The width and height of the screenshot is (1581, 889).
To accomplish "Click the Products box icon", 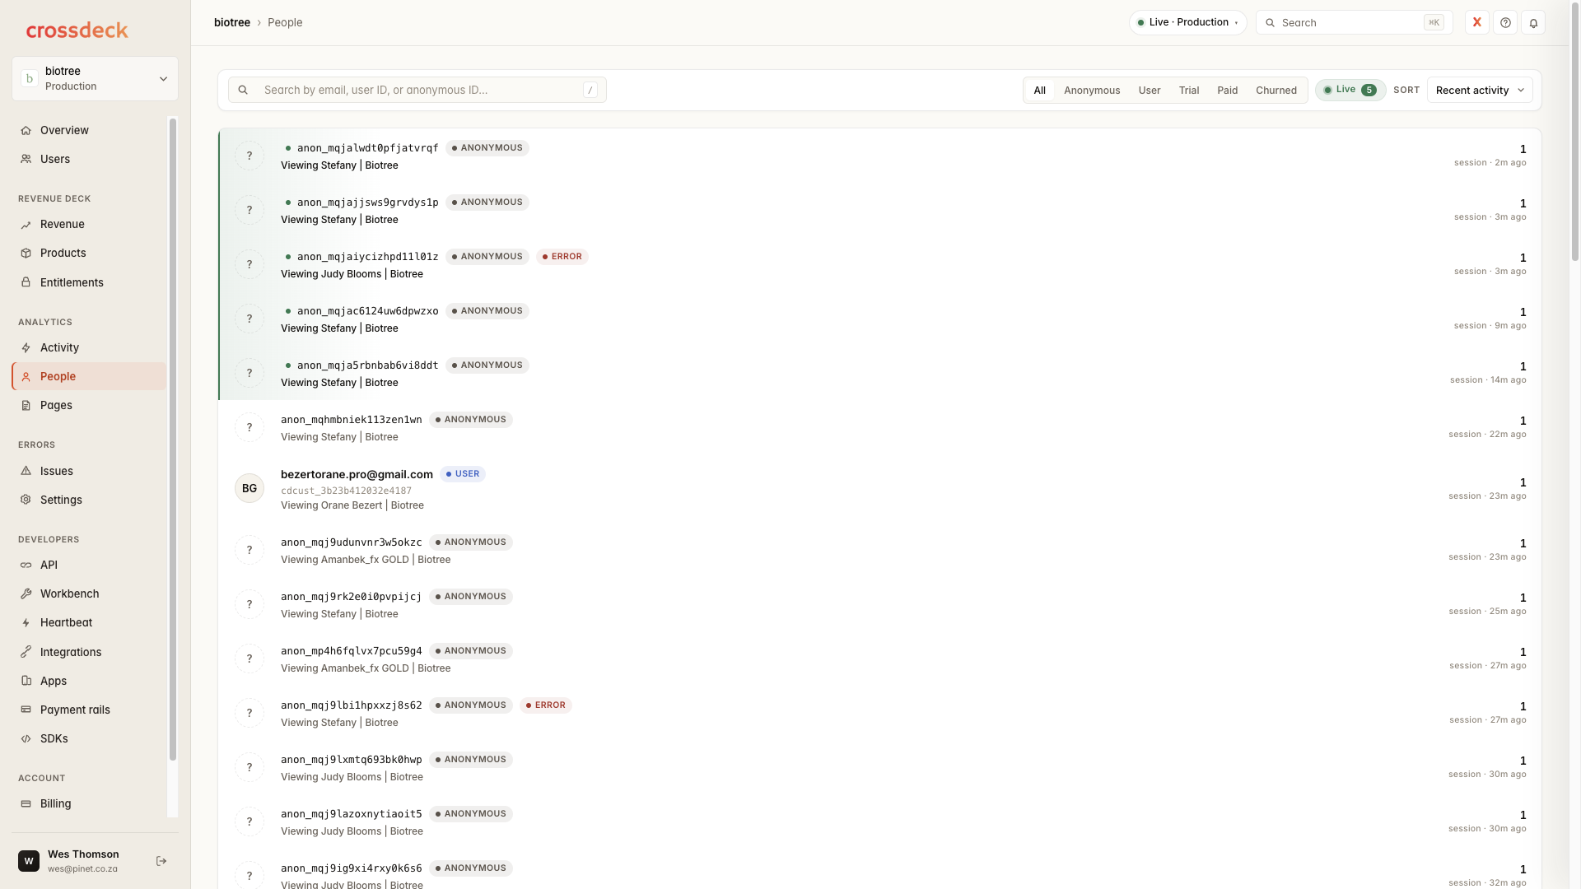I will (x=26, y=253).
